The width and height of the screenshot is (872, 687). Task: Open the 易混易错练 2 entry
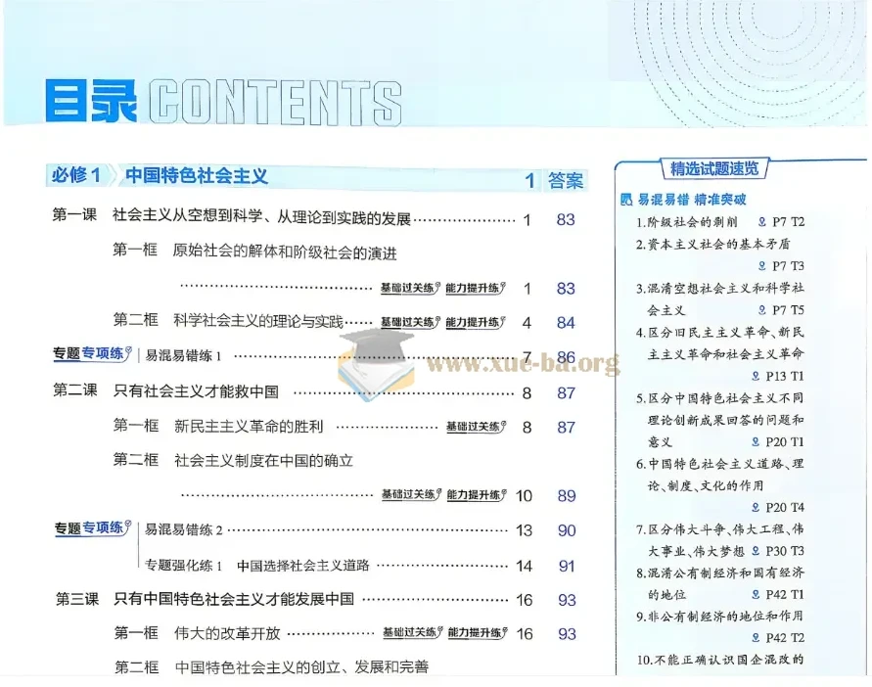pos(184,529)
